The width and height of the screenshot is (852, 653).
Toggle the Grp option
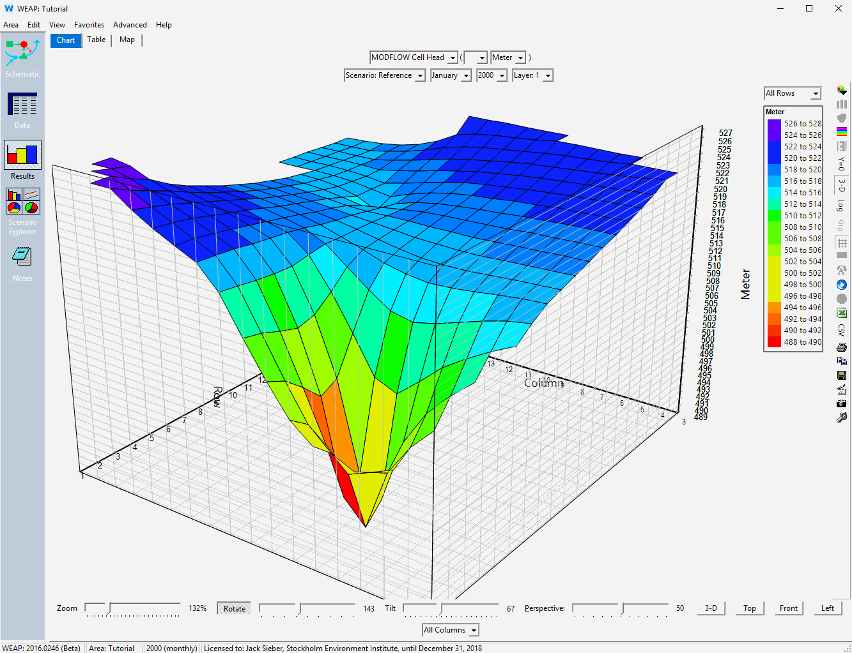(842, 226)
